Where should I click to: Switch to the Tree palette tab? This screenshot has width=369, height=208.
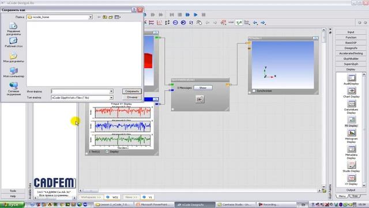[x=355, y=196]
